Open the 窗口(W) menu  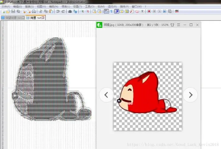pos(136,7)
